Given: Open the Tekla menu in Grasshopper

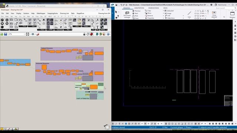Looking at the screenshot, I should coord(73,13).
